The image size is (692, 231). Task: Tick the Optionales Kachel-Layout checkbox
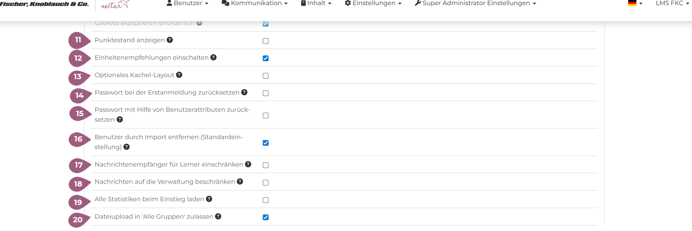coord(266,76)
